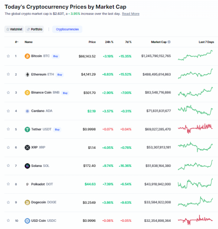Click the Bitcoin orange logo icon
Screen dimensions: 218x229
27,56
